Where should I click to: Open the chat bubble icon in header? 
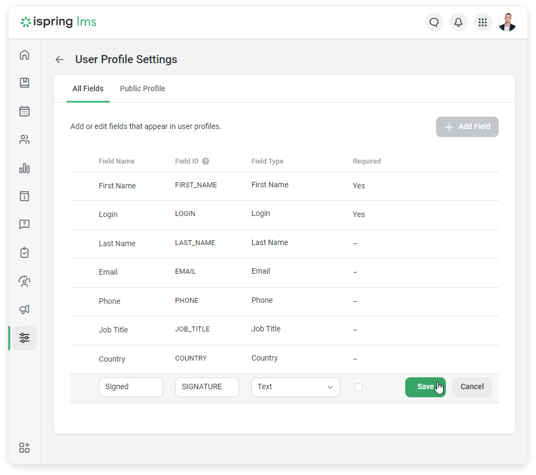[434, 22]
